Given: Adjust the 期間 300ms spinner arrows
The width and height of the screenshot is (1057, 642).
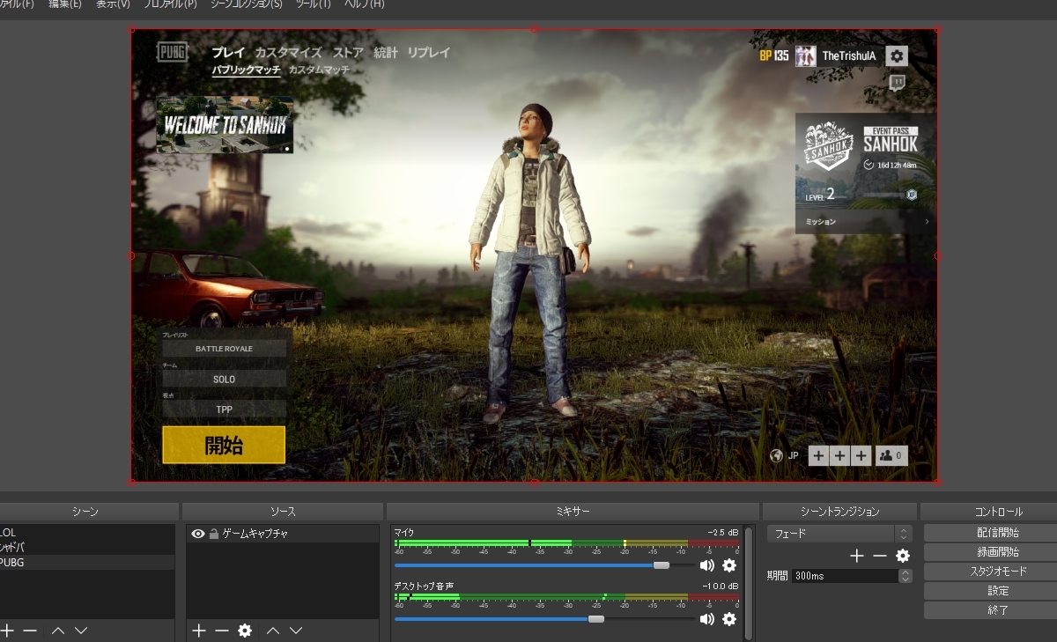Looking at the screenshot, I should [905, 575].
